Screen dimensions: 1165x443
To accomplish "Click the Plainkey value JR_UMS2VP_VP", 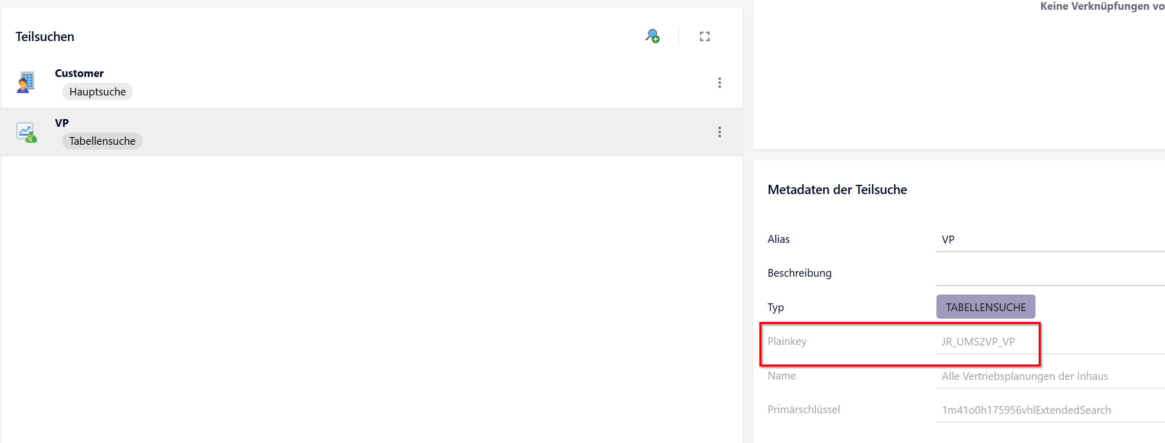I will click(978, 342).
